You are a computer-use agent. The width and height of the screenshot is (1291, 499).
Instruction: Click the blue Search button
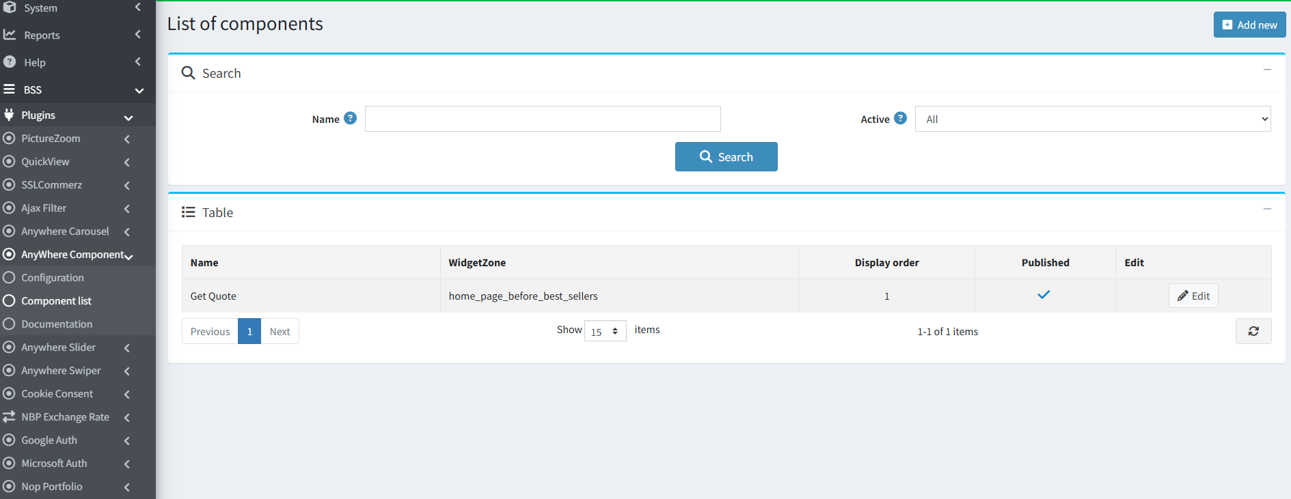point(726,156)
